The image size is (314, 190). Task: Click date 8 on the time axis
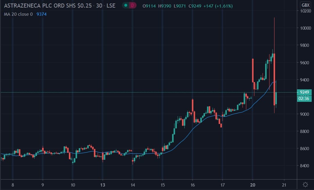click(12, 185)
